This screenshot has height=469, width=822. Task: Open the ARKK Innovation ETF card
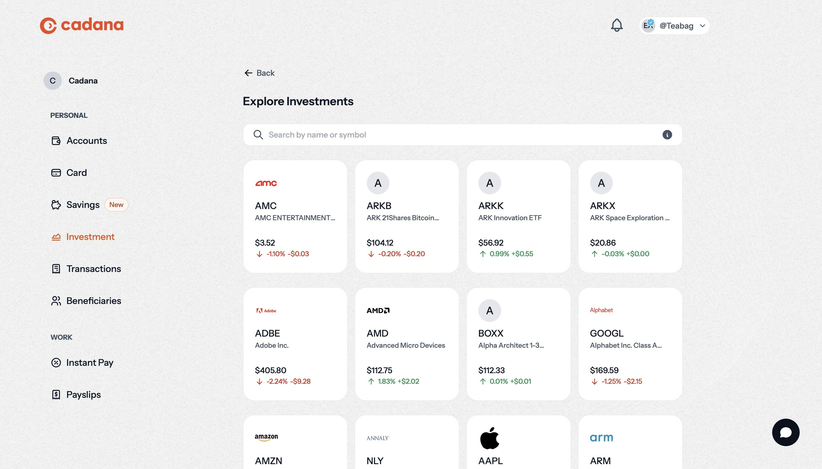518,216
